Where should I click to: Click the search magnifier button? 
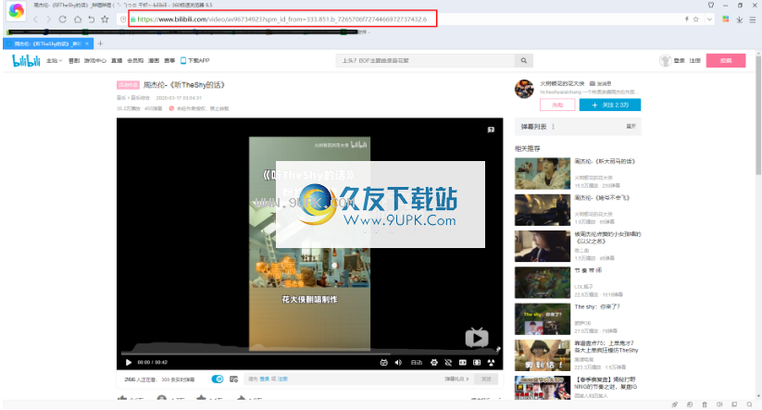tap(523, 61)
